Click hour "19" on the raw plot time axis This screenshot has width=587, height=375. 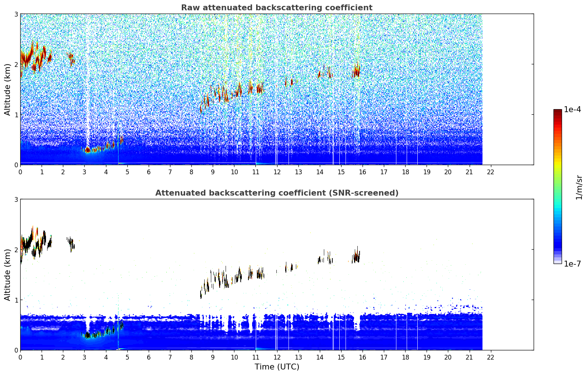tap(427, 172)
